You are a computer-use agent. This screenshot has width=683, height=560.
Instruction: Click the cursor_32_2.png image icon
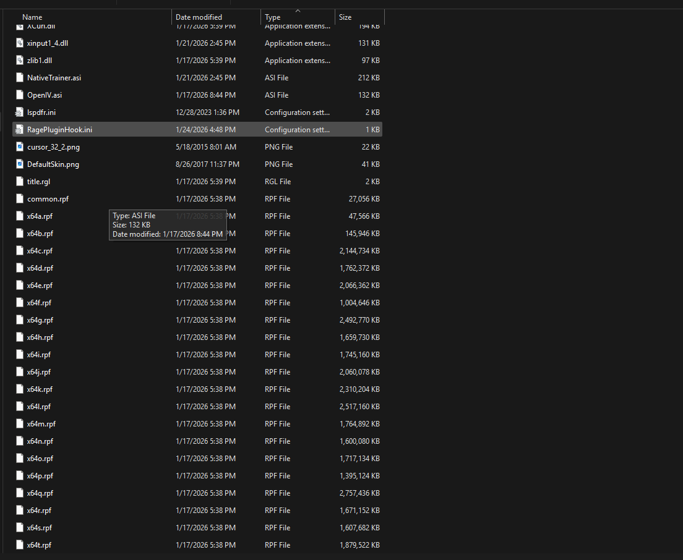coord(20,146)
